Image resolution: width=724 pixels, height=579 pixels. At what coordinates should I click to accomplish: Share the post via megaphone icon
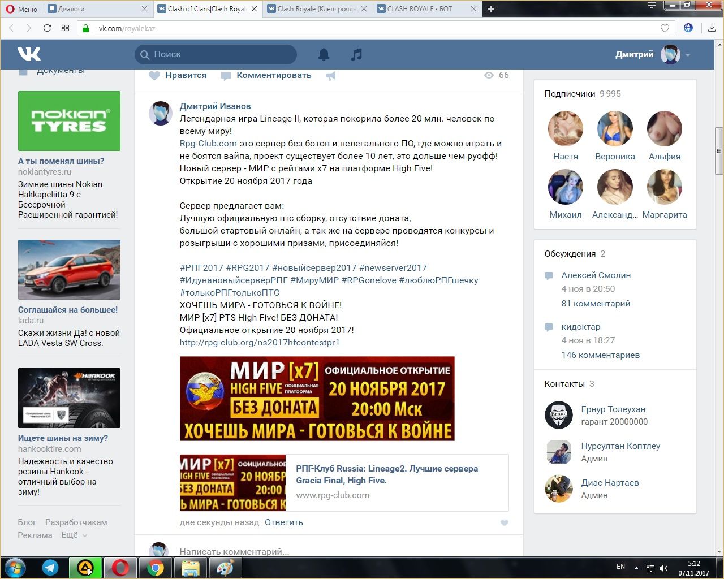[331, 75]
